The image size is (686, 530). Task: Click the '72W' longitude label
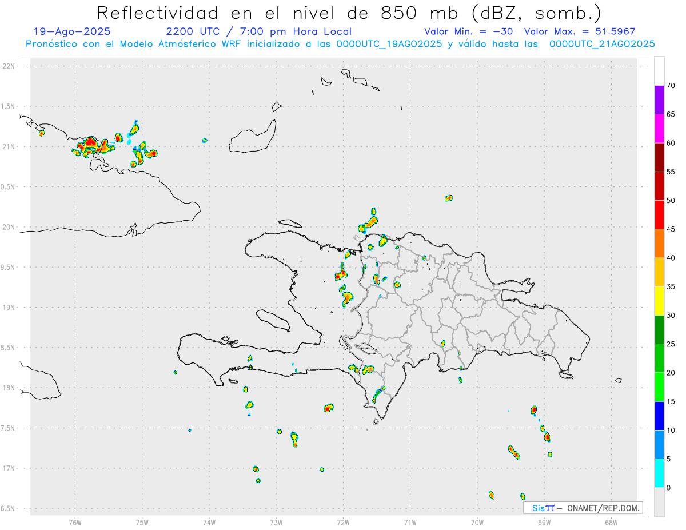coord(343,522)
